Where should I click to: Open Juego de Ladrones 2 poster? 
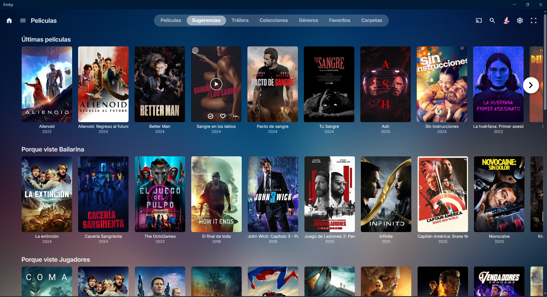[x=330, y=194]
